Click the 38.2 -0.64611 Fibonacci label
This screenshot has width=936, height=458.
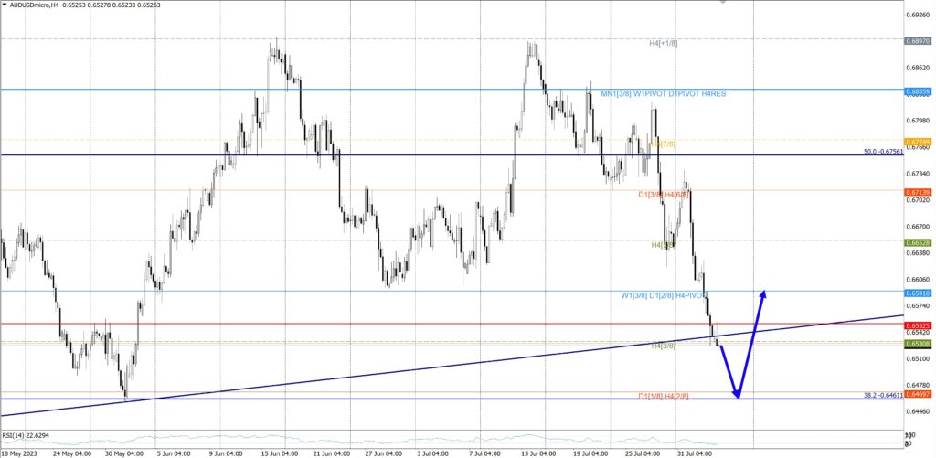tap(882, 396)
